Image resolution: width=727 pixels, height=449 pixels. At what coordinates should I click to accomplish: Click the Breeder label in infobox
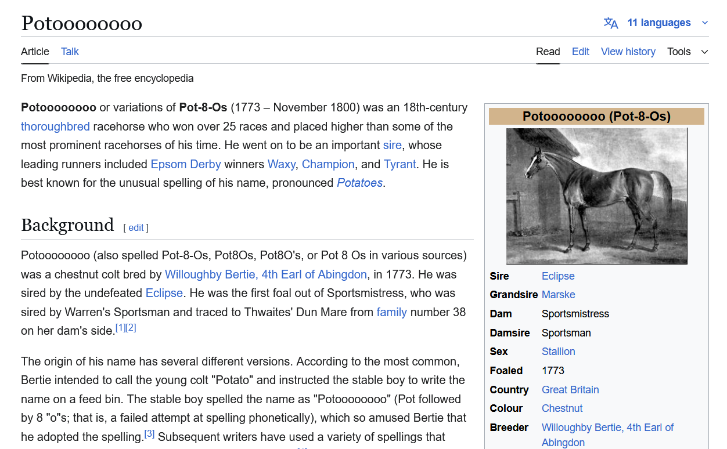(x=509, y=428)
